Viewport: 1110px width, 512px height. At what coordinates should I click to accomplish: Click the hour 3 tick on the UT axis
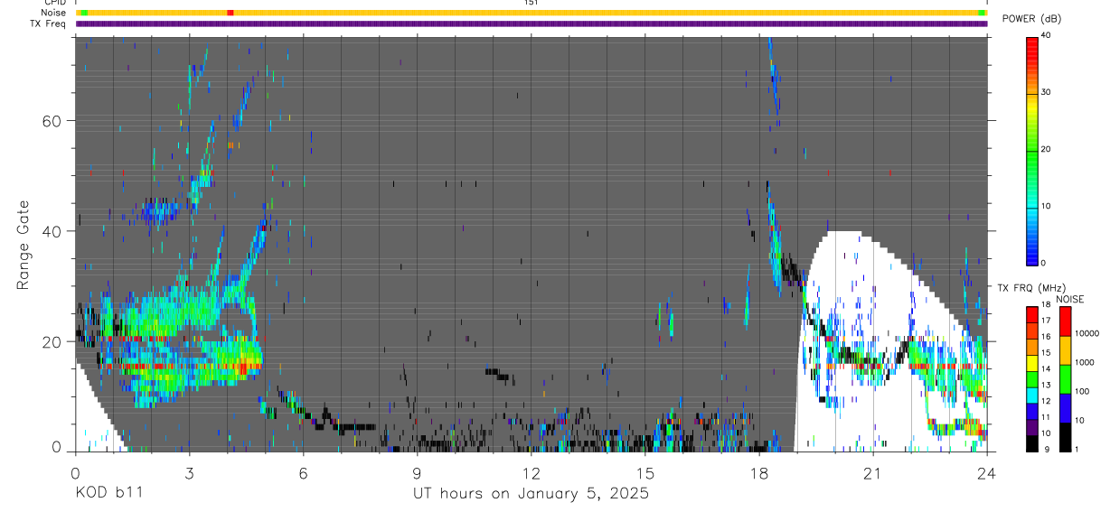pyautogui.click(x=189, y=472)
